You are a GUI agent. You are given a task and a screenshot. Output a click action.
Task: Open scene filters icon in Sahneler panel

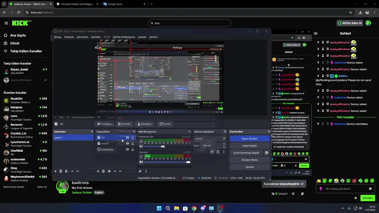click(66, 171)
